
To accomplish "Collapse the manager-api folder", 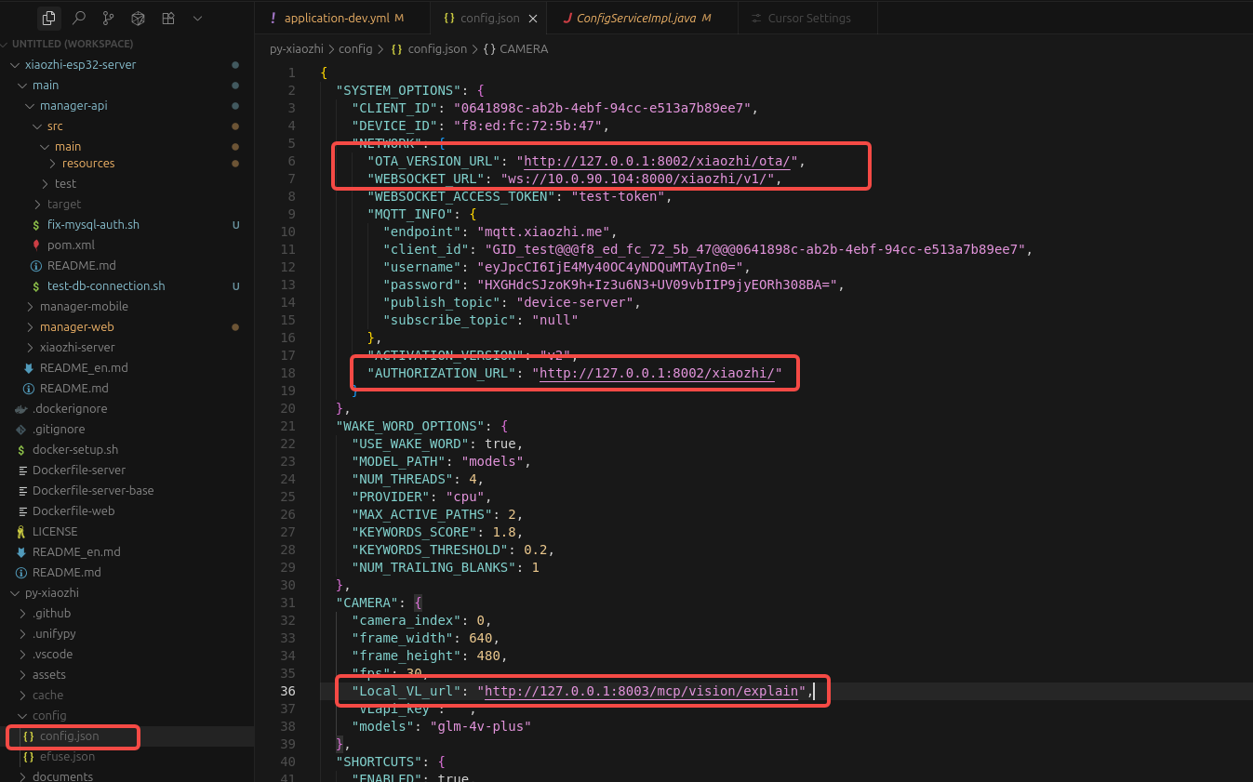I will (73, 105).
